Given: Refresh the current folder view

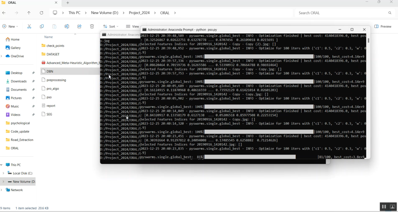Looking at the screenshot, I should pos(41,13).
